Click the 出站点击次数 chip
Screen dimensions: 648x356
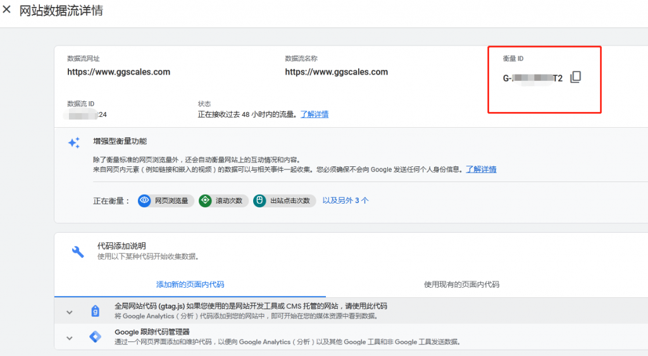[x=284, y=200]
